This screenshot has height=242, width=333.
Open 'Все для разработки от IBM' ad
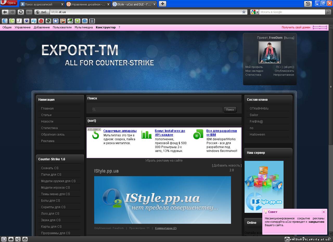(x=222, y=133)
